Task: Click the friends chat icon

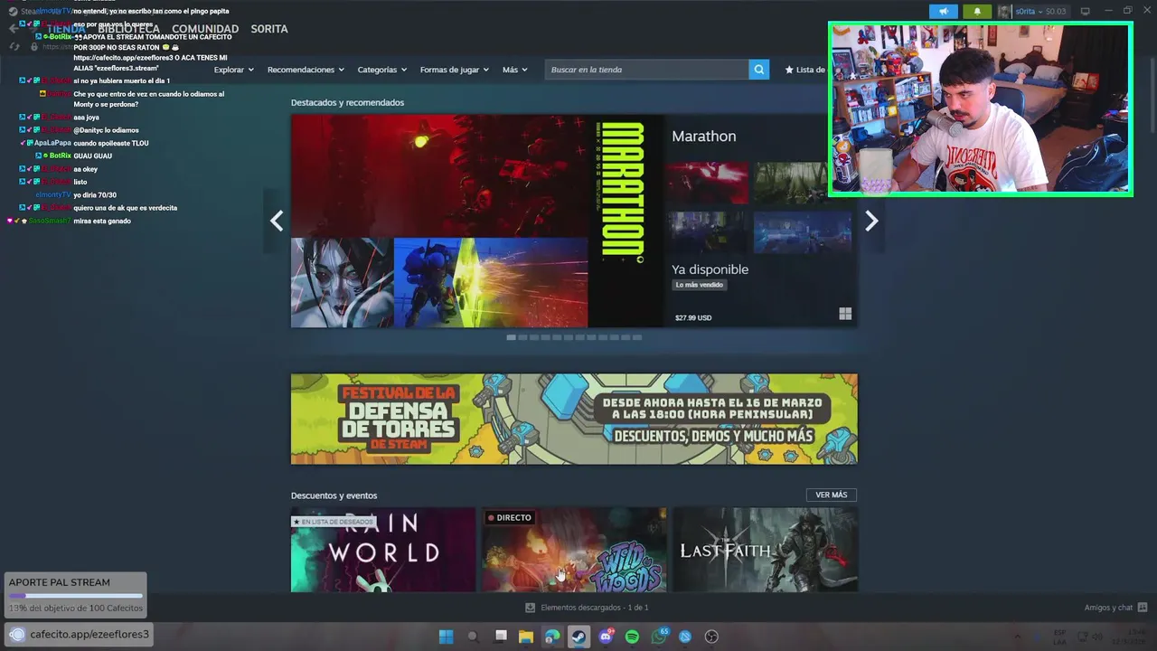Action: pos(1143,608)
